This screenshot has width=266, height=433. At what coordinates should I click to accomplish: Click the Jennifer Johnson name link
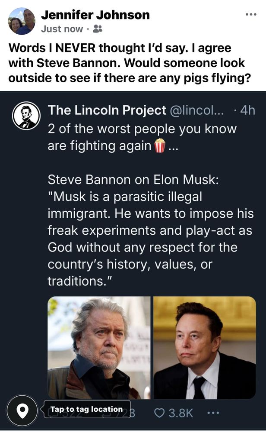(95, 15)
